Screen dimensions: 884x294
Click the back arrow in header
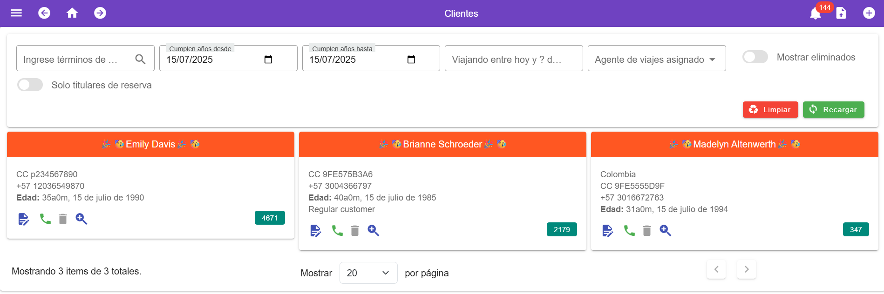tap(44, 13)
